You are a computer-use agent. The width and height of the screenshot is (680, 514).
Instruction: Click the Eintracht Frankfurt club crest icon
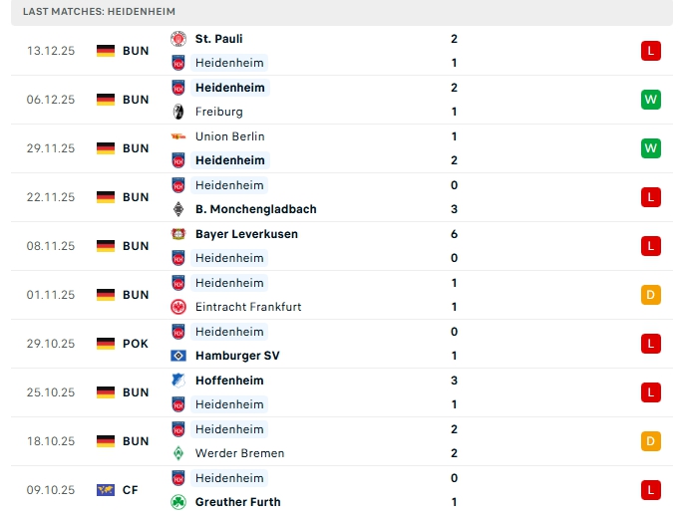178,307
